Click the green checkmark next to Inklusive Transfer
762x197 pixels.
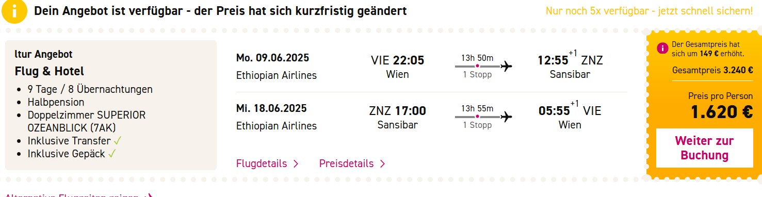pyautogui.click(x=118, y=140)
